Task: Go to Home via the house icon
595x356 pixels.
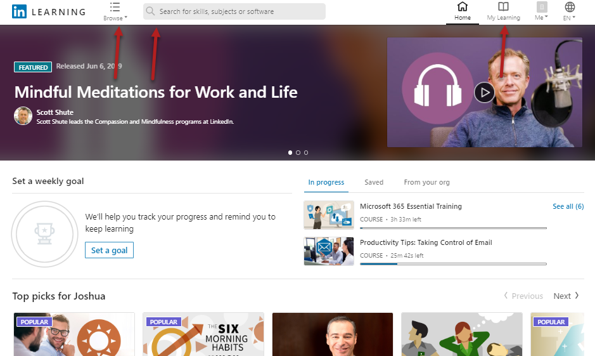Action: 463,7
